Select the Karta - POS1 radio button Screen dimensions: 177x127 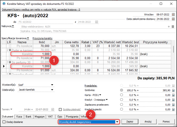[121, 95]
